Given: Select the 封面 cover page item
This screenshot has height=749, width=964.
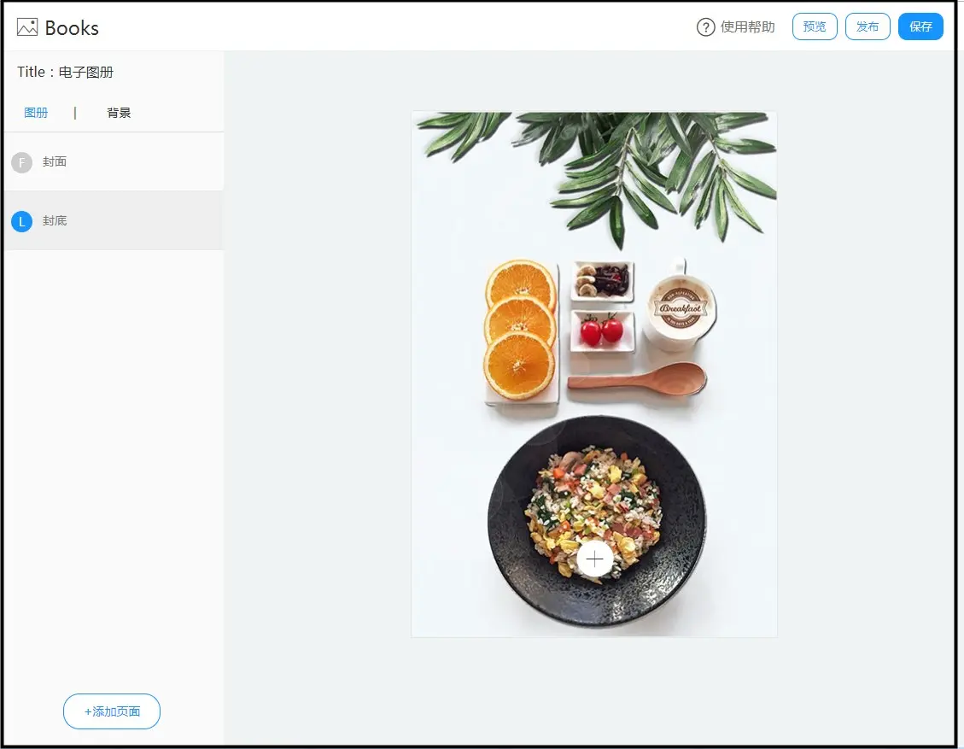Looking at the screenshot, I should coord(114,161).
